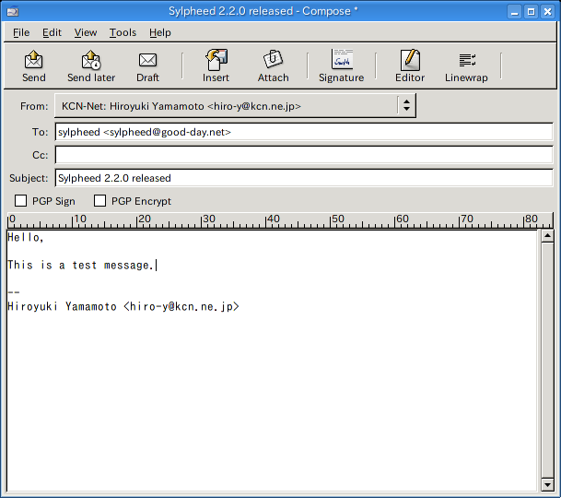Open the Edit menu
Viewport: 561px width, 498px height.
pyautogui.click(x=52, y=32)
